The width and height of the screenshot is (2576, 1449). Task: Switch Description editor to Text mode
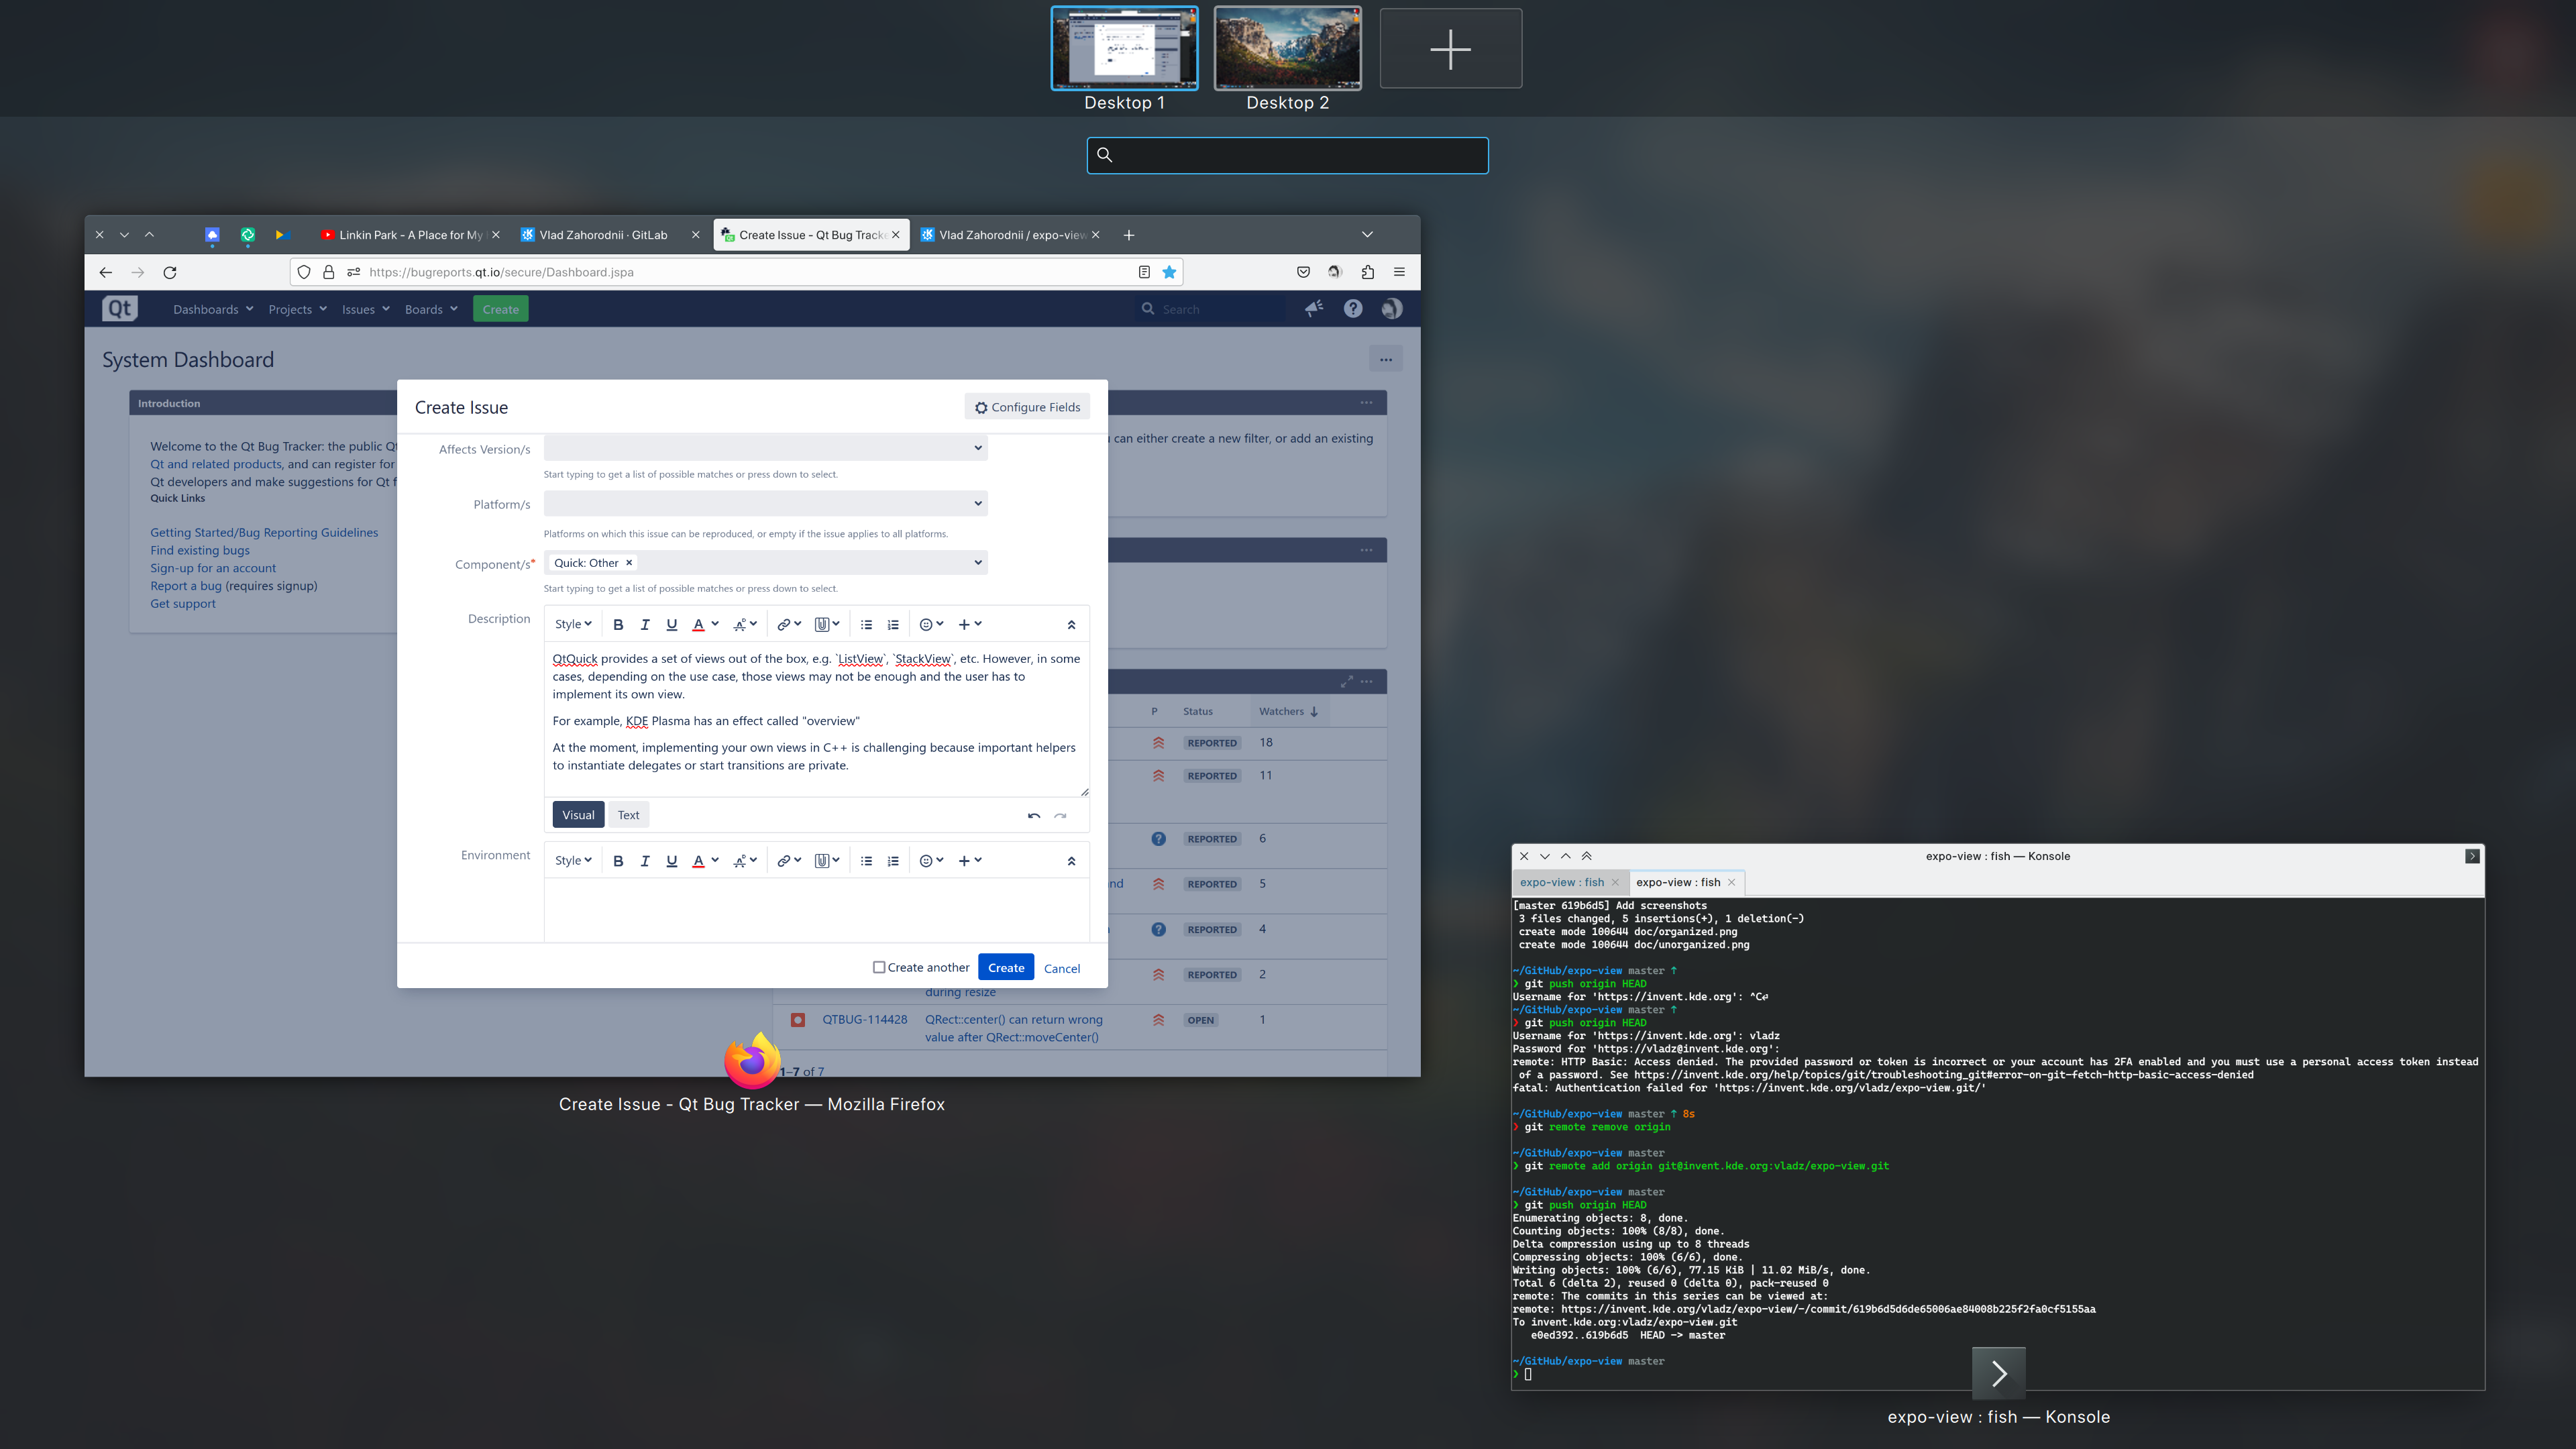pyautogui.click(x=628, y=815)
